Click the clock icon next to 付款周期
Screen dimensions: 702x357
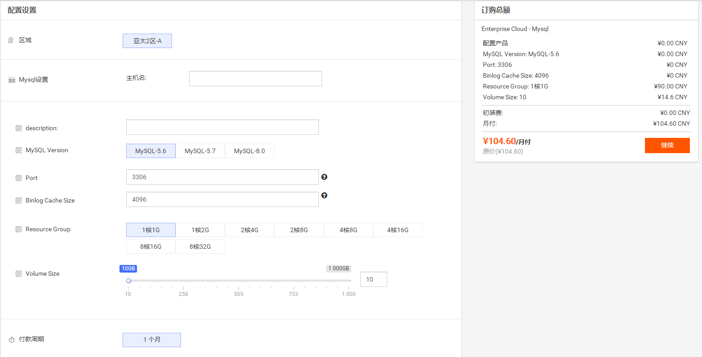12,340
